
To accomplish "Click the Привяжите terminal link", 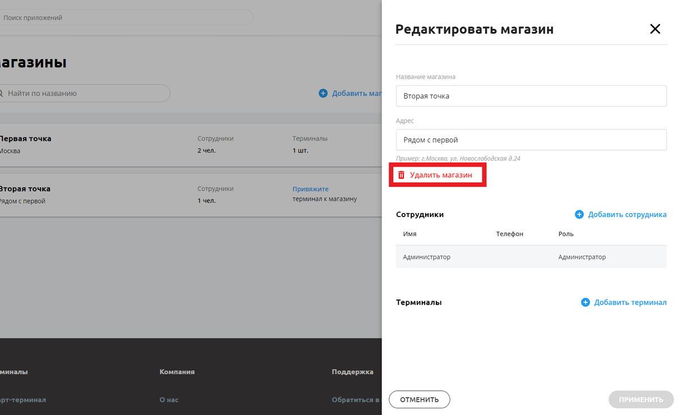I will 310,189.
